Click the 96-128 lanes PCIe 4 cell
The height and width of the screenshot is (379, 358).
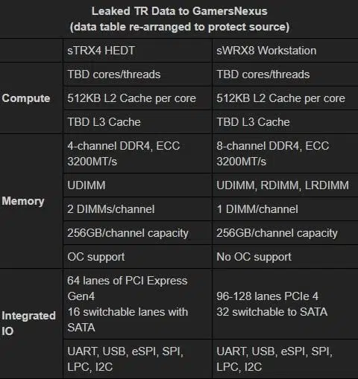click(285, 304)
